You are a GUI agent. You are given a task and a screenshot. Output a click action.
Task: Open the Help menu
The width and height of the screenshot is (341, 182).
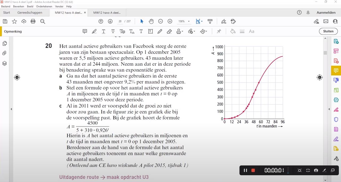point(69,6)
